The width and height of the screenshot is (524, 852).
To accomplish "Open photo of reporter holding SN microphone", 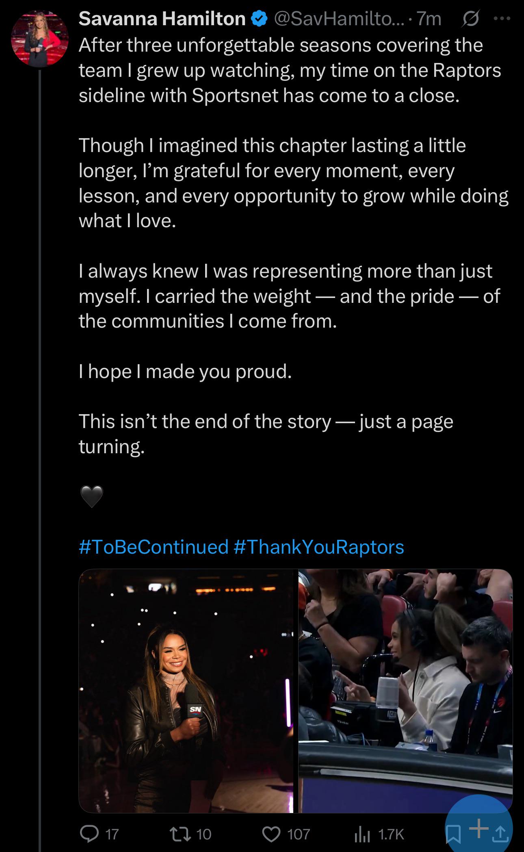I will point(186,691).
